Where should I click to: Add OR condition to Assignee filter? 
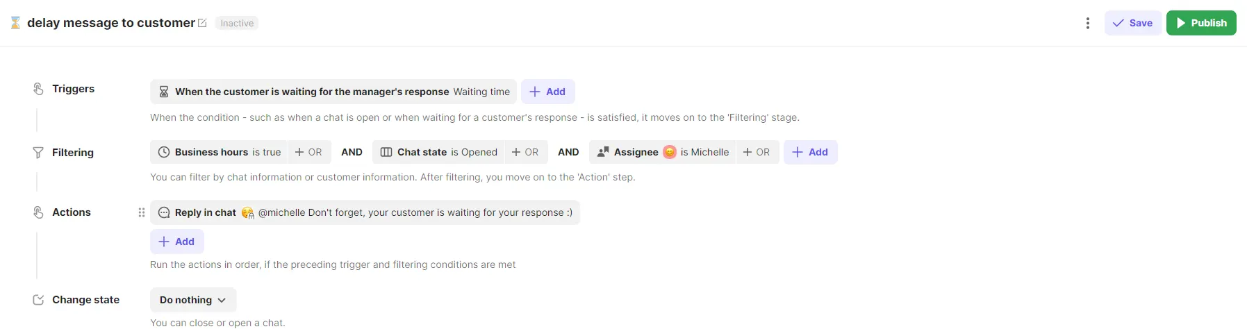click(x=757, y=152)
